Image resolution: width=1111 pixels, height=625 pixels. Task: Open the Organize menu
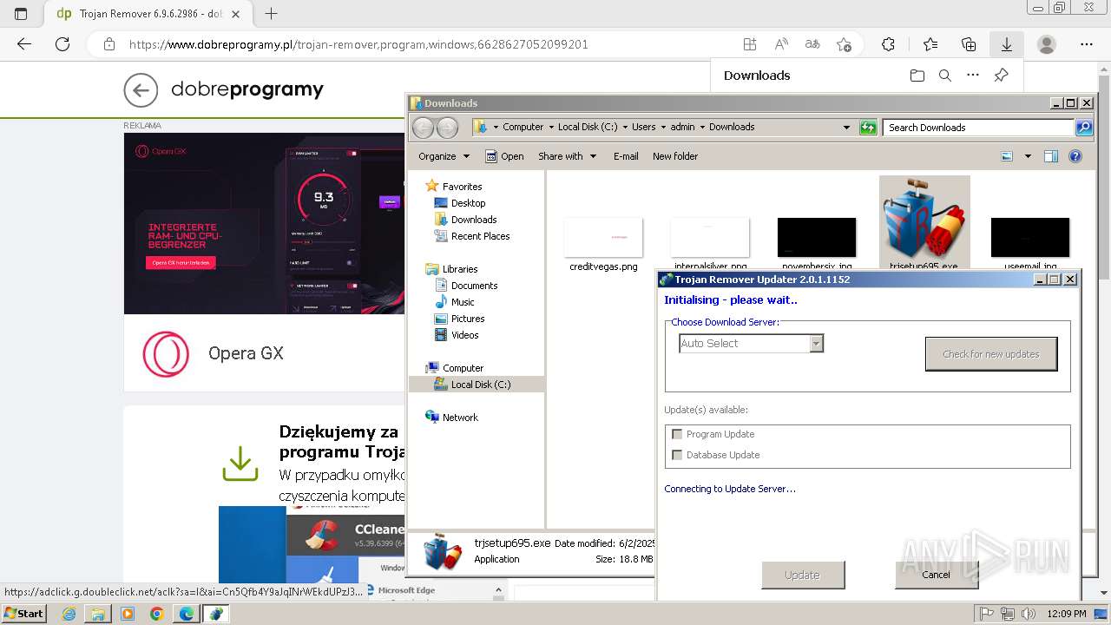444,156
